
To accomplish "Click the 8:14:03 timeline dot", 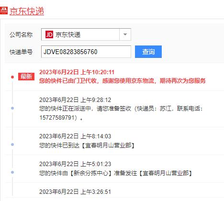I will [x=12, y=145].
